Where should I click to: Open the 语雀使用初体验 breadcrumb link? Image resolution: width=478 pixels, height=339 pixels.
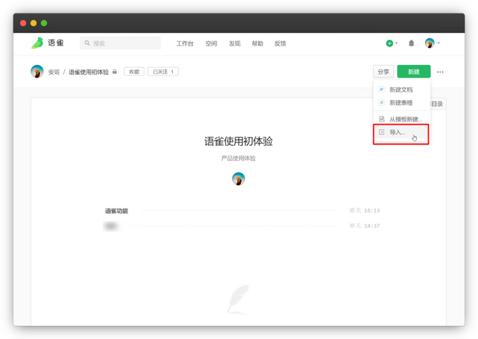89,72
